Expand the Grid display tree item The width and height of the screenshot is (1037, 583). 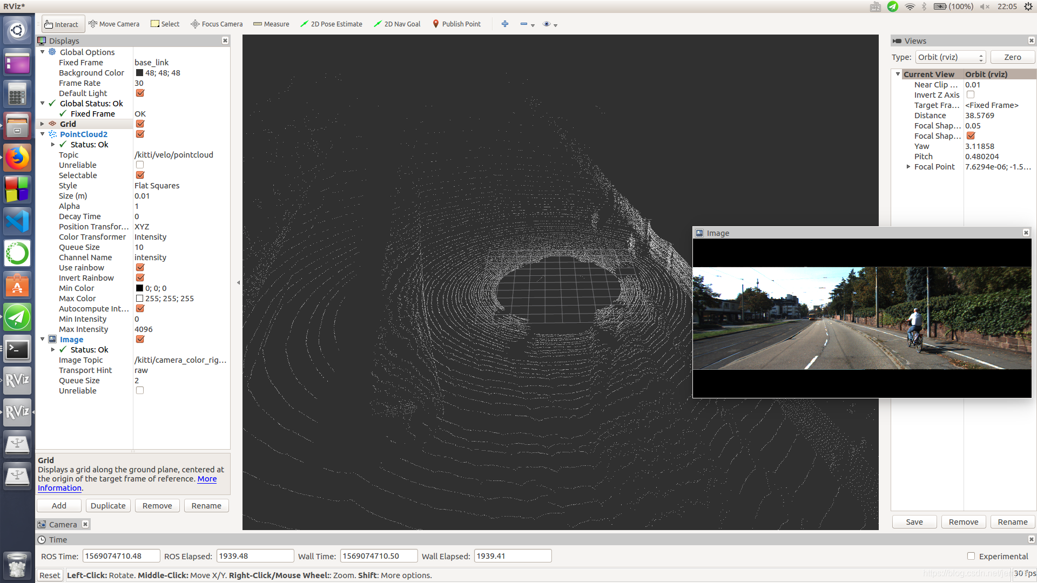click(x=42, y=124)
